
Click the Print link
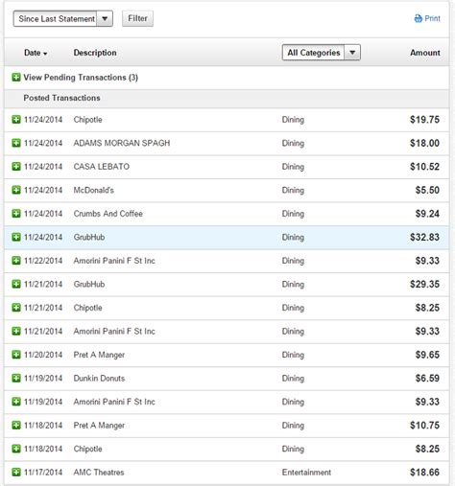pos(427,18)
